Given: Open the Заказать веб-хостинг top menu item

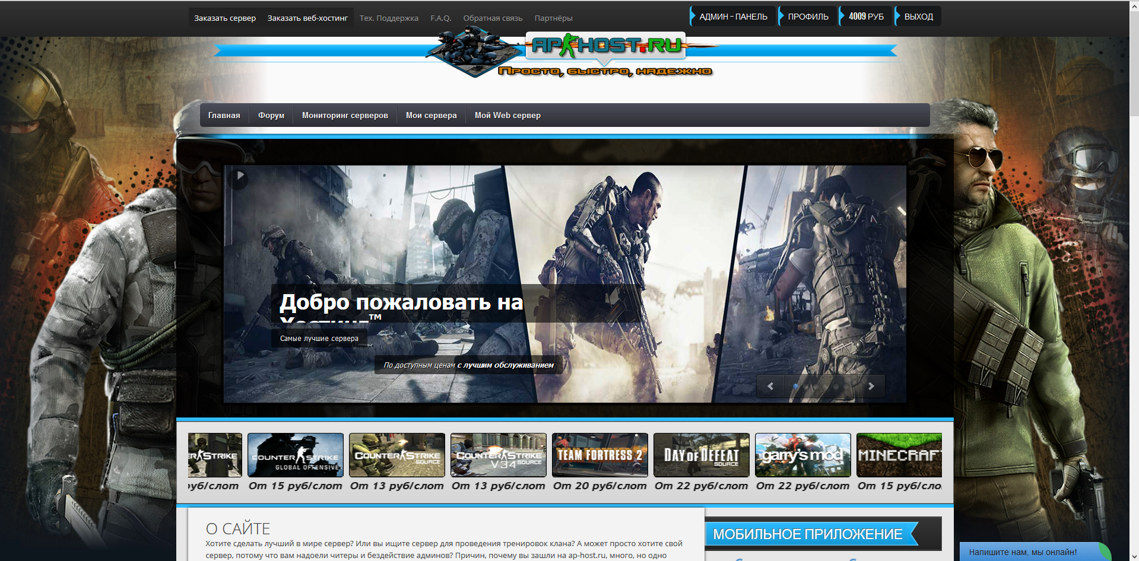Looking at the screenshot, I should click(x=307, y=18).
